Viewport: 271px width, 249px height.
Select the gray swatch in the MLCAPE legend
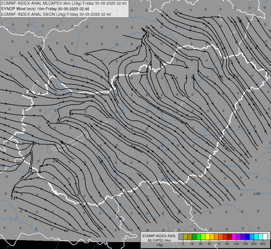(181, 237)
